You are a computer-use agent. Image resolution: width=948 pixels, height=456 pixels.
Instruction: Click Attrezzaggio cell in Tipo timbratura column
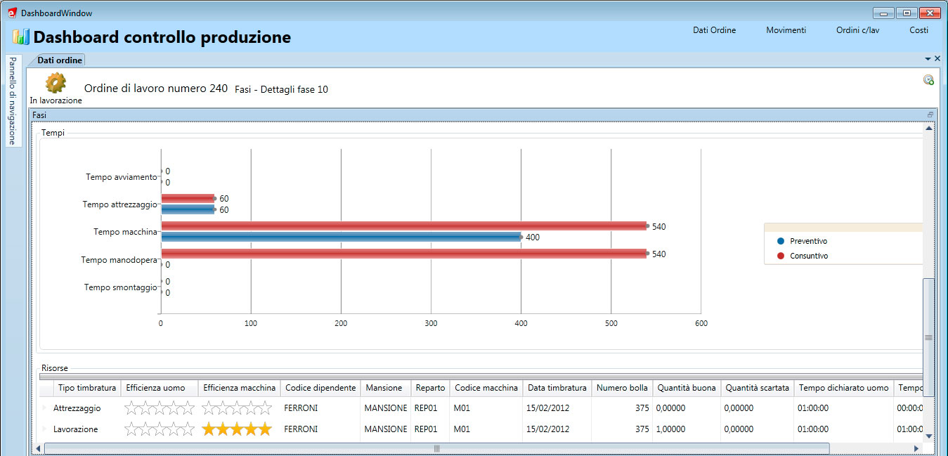click(77, 408)
